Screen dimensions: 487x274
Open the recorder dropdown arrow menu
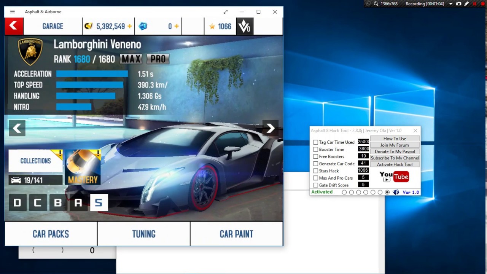(450, 4)
